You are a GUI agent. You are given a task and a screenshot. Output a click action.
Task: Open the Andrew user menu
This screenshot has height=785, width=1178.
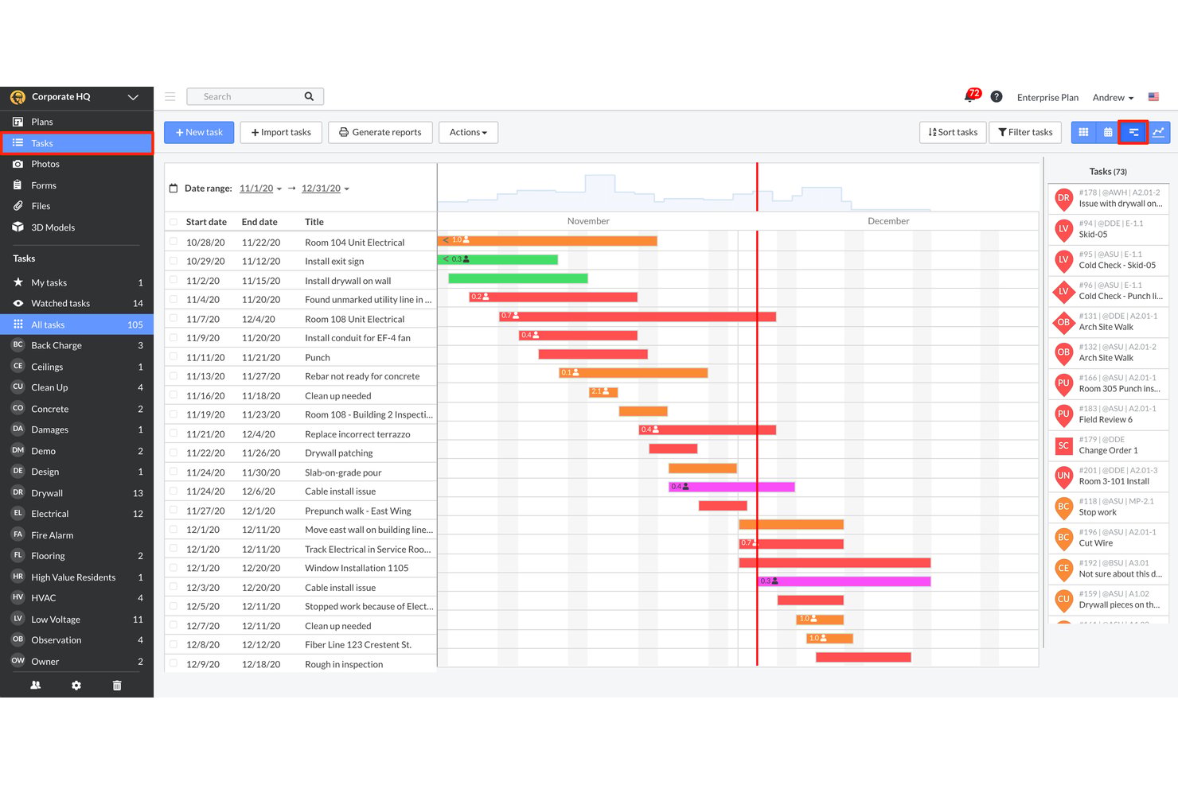pos(1113,97)
